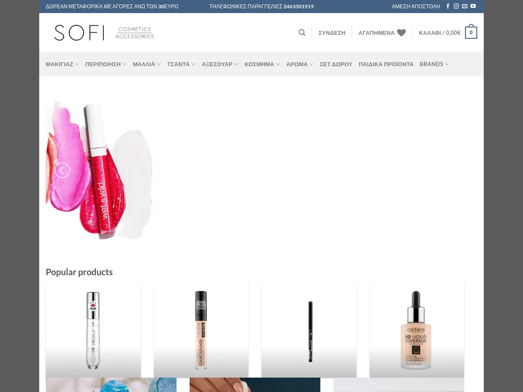Open the Catrice HD Liquid Coverage product
The height and width of the screenshot is (392, 523).
(x=416, y=330)
